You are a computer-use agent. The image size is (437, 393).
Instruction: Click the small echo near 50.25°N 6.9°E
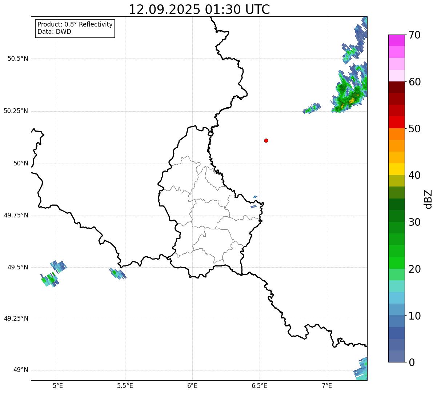[312, 108]
